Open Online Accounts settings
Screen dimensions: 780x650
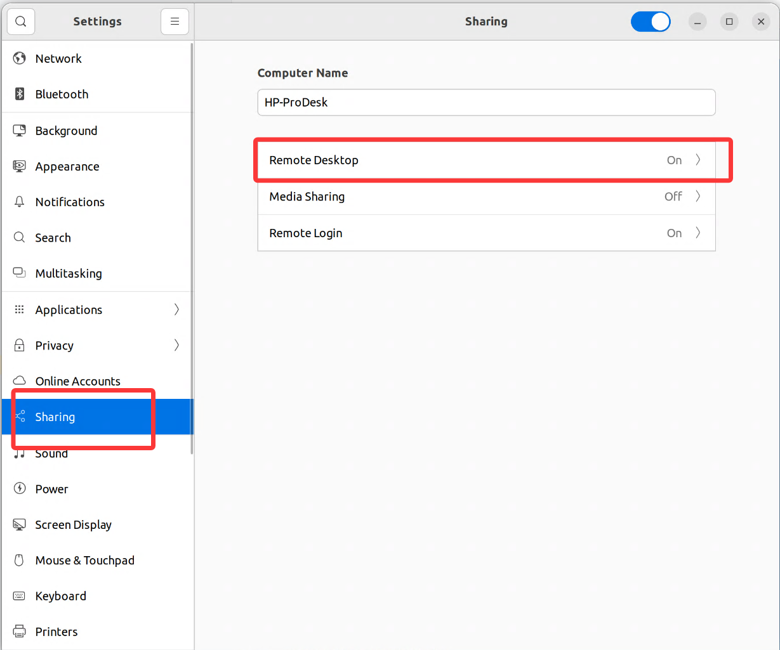(x=77, y=380)
